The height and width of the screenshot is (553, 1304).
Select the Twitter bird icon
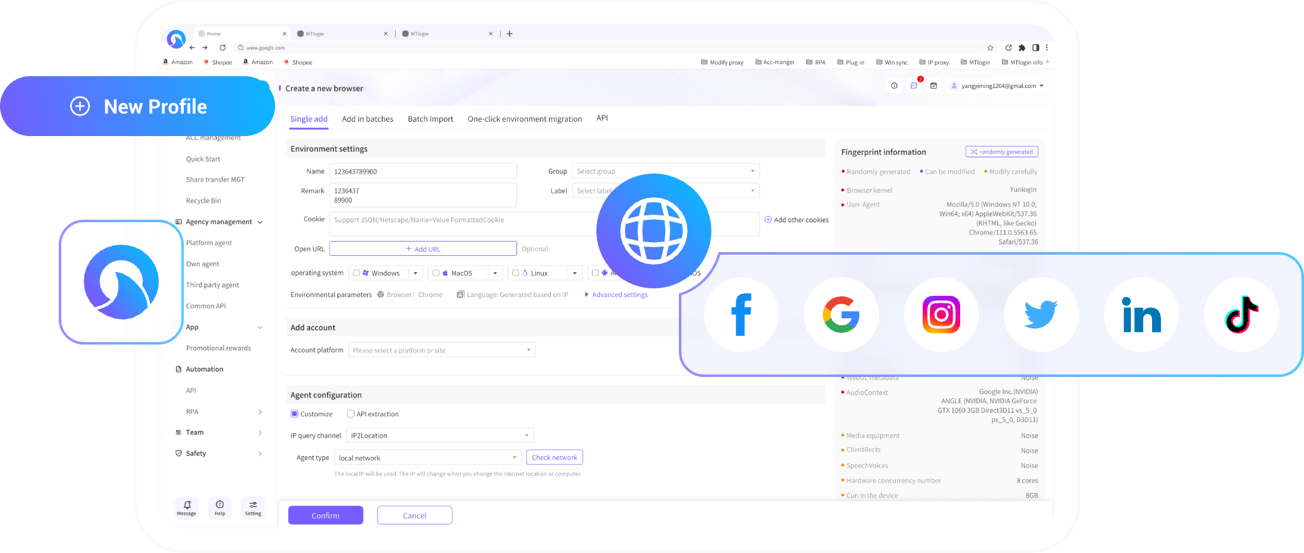point(1041,315)
